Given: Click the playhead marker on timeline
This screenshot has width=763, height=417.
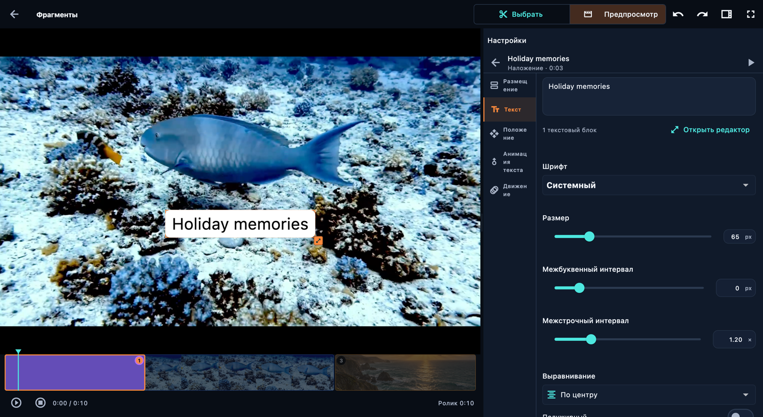Looking at the screenshot, I should tap(18, 351).
